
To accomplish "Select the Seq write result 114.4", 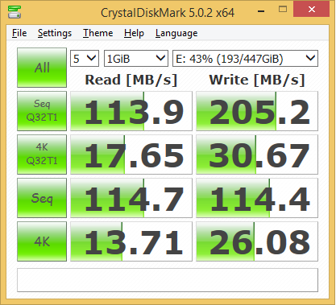I will coord(257,198).
